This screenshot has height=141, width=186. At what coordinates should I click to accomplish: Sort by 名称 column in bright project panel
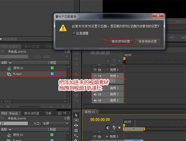tap(6, 129)
